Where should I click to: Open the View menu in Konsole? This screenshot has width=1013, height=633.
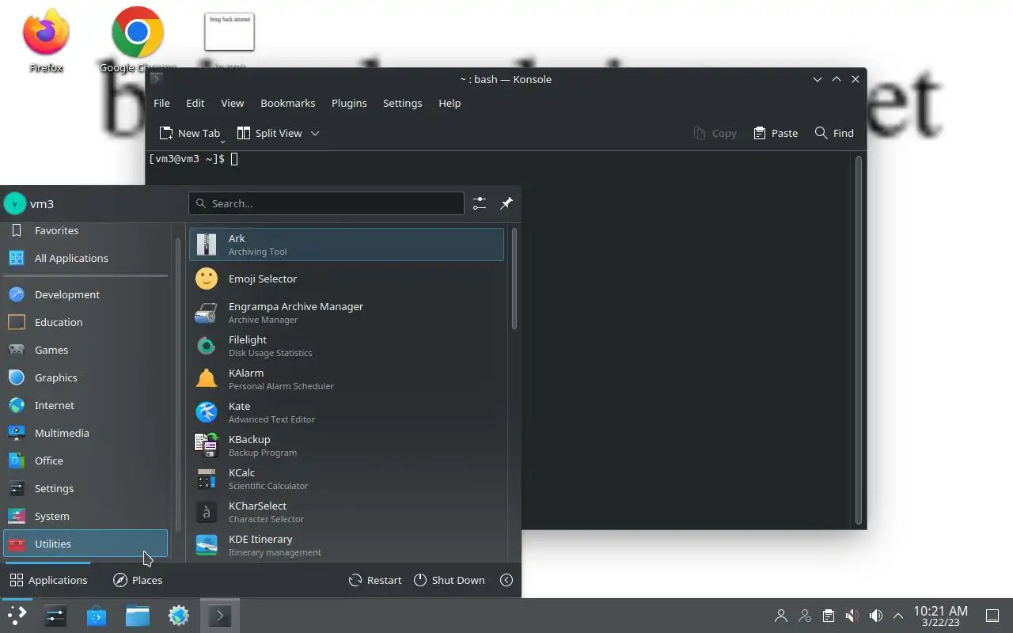coord(232,103)
